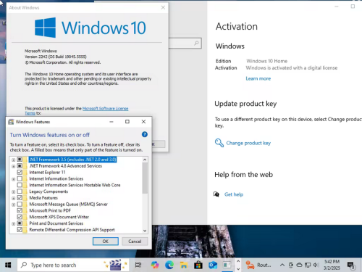This screenshot has height=272, width=362.
Task: Check Internet Information Services Hostable Web Core
Action: coord(20,185)
